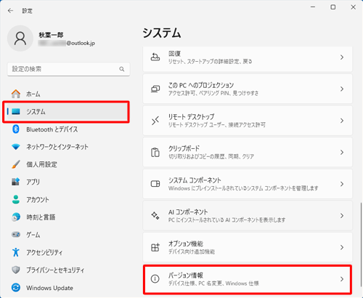Click the 設定の検索 search field
Image resolution: width=363 pixels, height=298 pixels.
coord(68,69)
